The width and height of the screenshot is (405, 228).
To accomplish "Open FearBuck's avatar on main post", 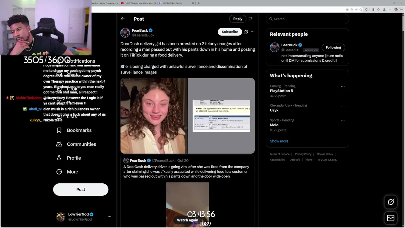I will (125, 33).
